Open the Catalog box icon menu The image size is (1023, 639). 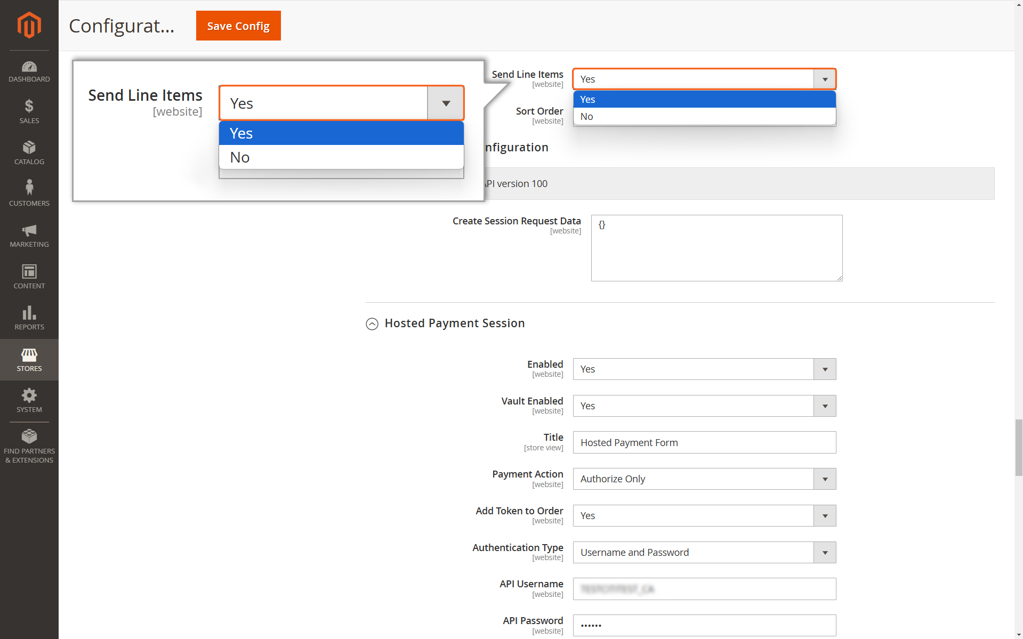click(29, 153)
